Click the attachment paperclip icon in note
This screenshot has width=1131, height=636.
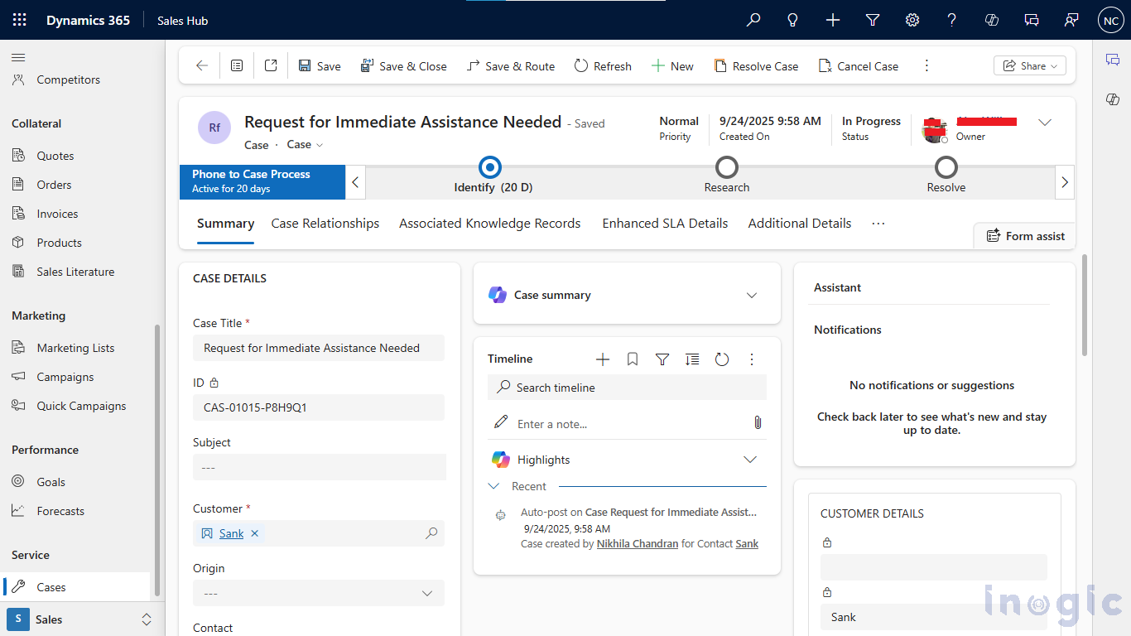click(x=757, y=423)
